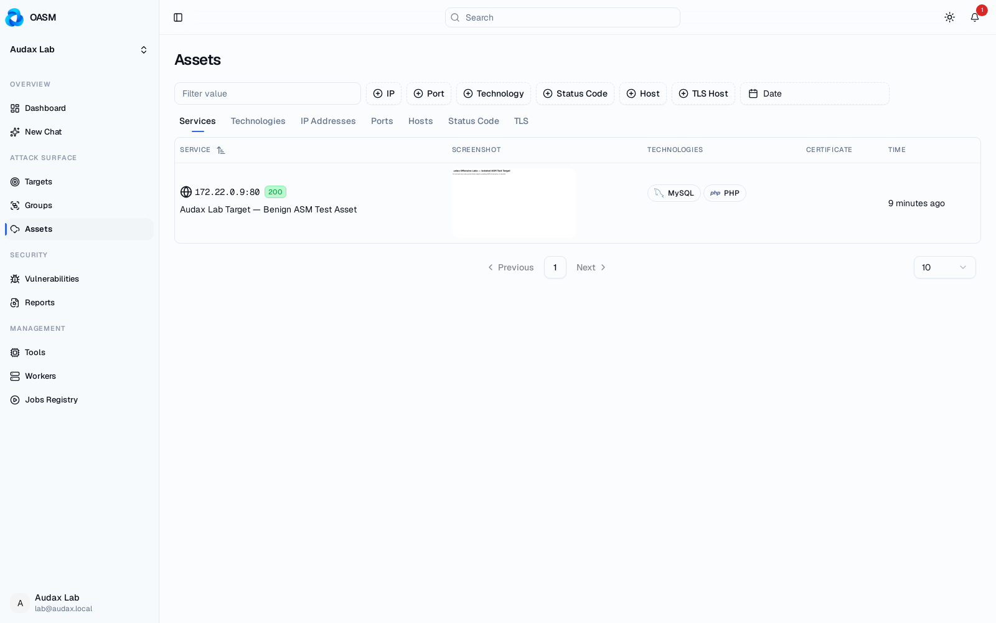The width and height of the screenshot is (996, 623).
Task: Open the asset screenshot thumbnail
Action: click(x=514, y=203)
